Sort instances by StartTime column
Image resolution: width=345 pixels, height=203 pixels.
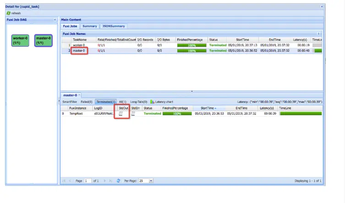(209, 108)
